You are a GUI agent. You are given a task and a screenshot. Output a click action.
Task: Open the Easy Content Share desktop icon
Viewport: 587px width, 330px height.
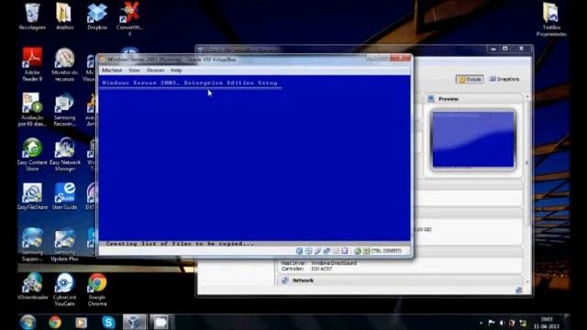click(x=32, y=155)
